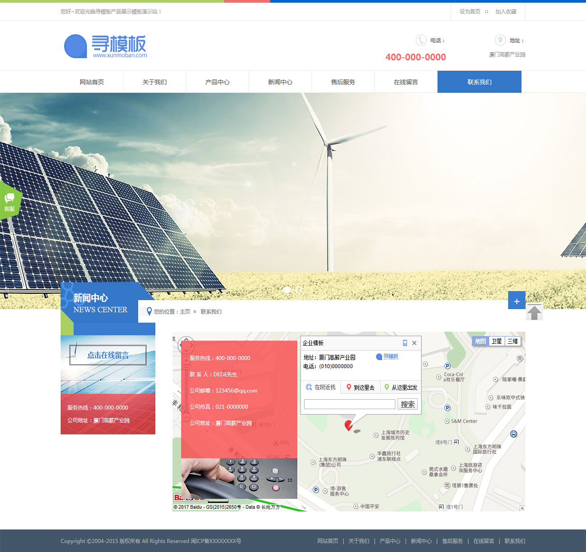
Task: Open the 在线留言 nav menu item
Action: click(406, 82)
